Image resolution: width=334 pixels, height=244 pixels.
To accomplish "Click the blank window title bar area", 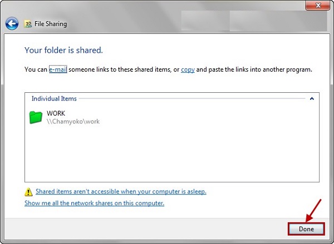I will 167,7.
